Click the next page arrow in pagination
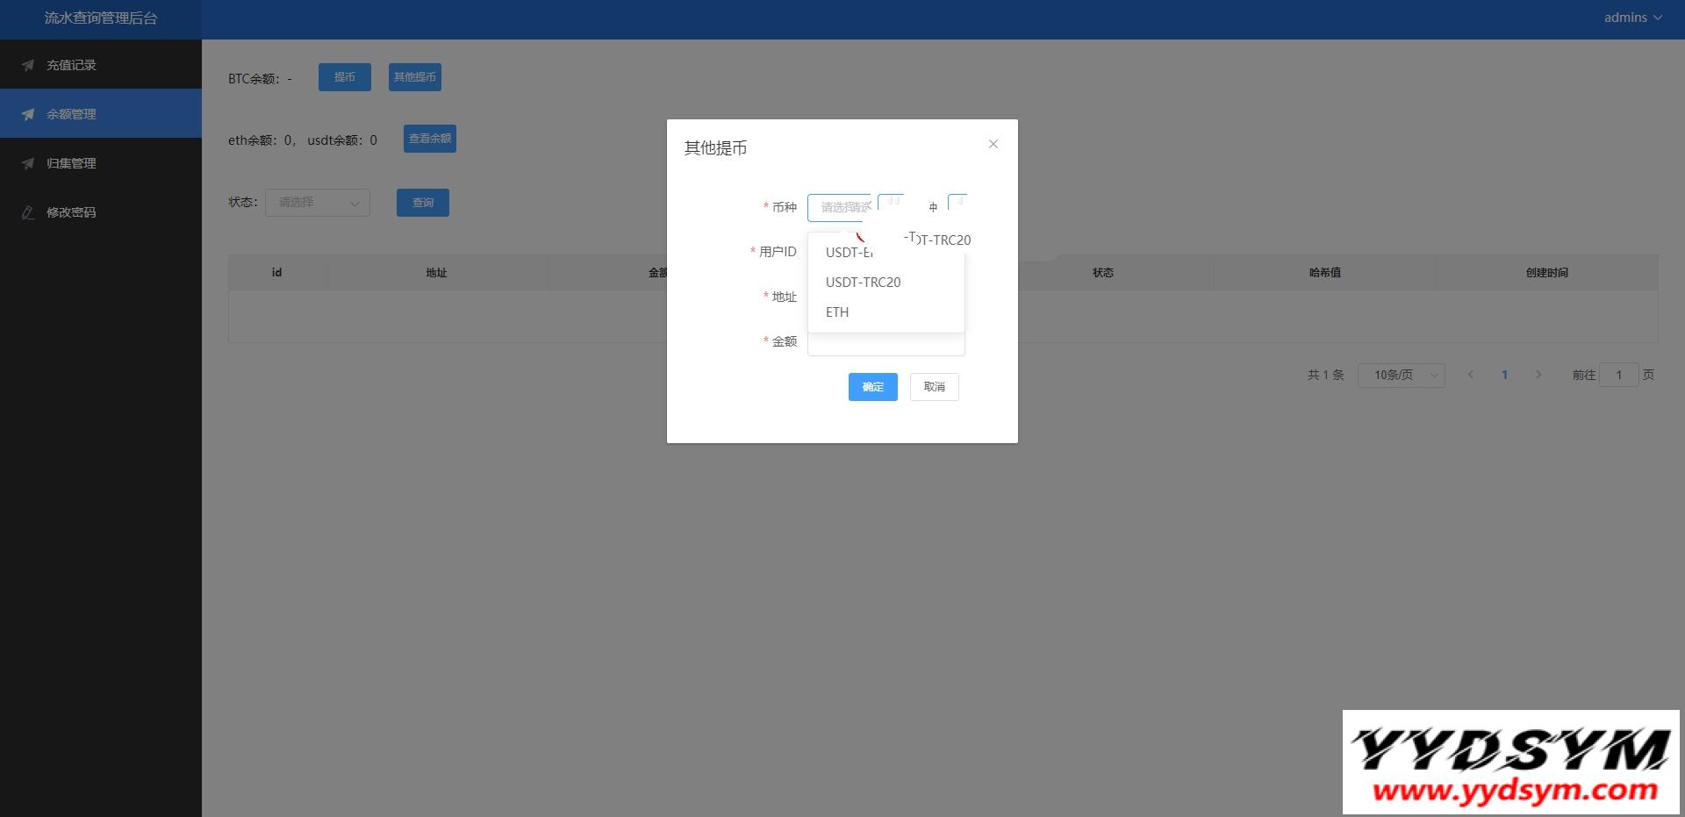Image resolution: width=1685 pixels, height=817 pixels. point(1538,375)
